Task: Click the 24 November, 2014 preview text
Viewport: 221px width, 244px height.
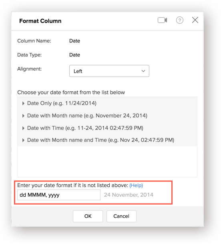Action: (x=129, y=195)
